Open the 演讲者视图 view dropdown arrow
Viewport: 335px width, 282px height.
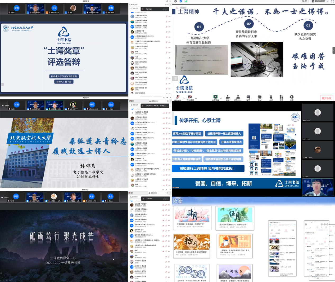click(327, 1)
